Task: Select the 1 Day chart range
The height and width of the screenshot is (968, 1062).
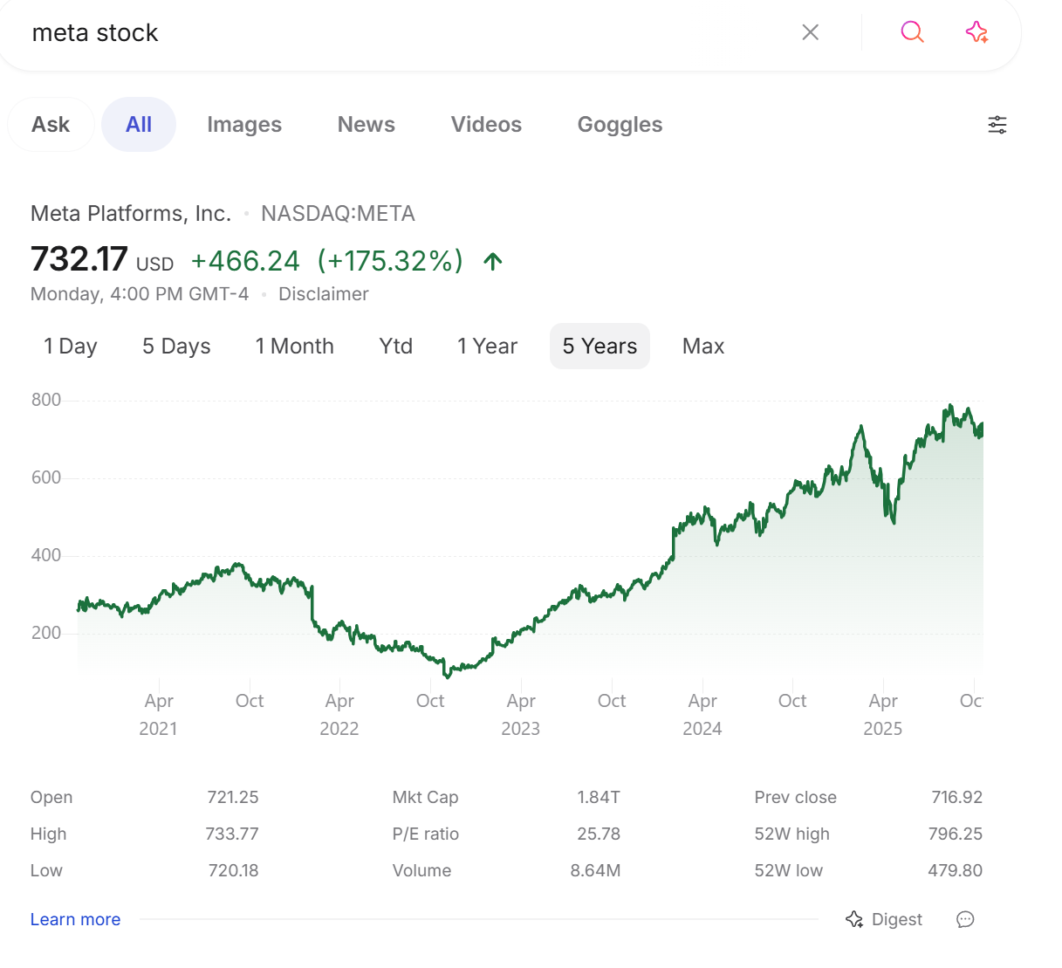Action: 71,347
